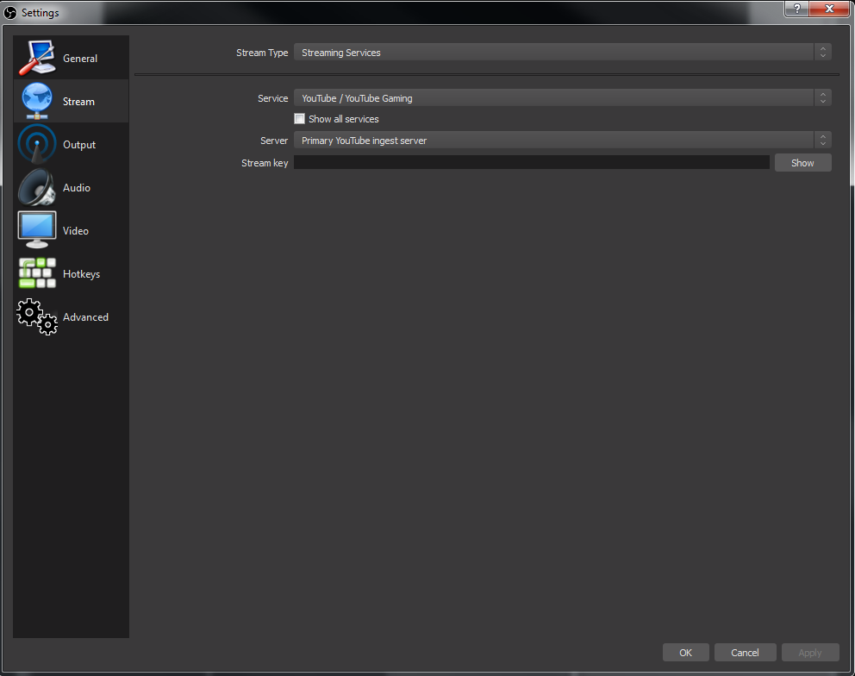Click inside the Stream key field
Screen dimensions: 855x676
click(x=532, y=162)
